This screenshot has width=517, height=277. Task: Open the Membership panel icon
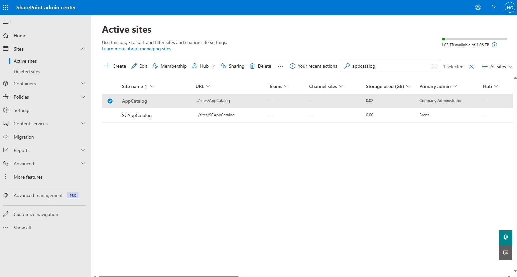tap(156, 66)
